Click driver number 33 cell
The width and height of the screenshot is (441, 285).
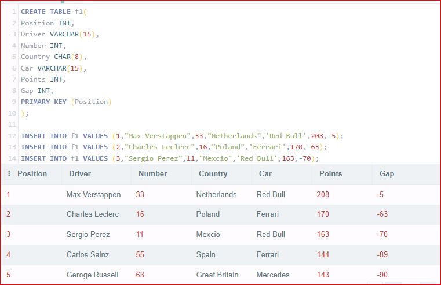(x=140, y=194)
